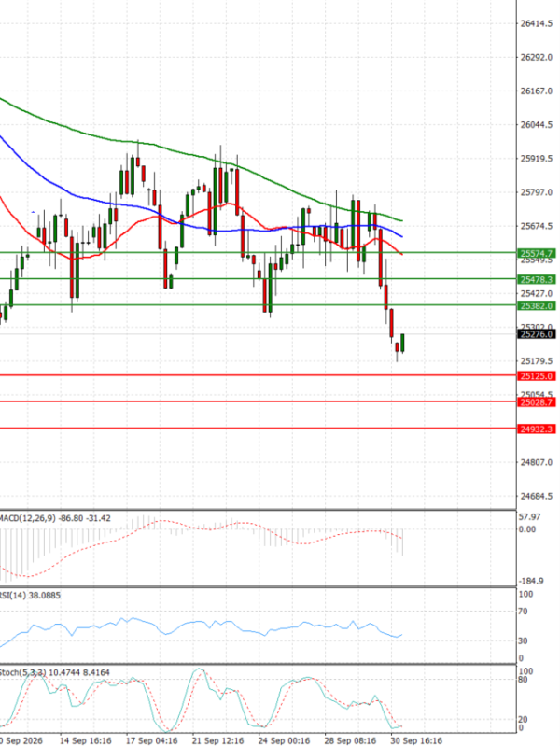Select the RSI(14) 38.0885 indicator label
This screenshot has width=560, height=746.
(x=30, y=595)
